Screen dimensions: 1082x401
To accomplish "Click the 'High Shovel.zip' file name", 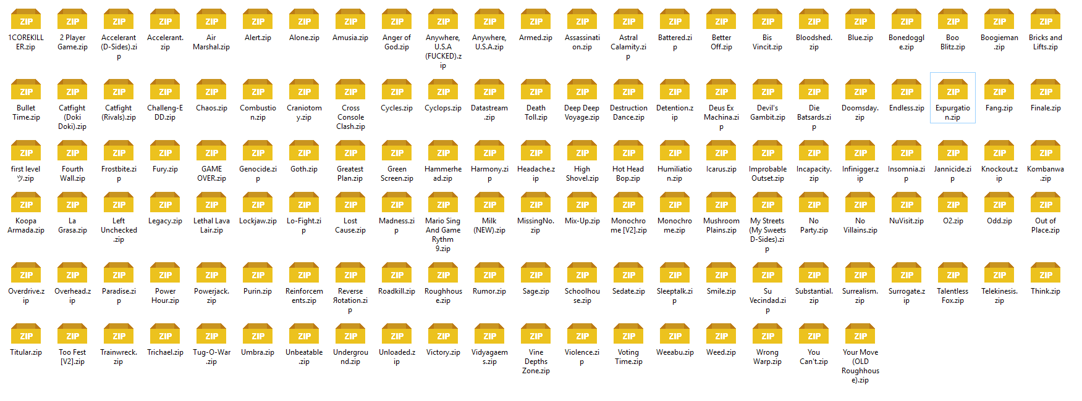I will click(x=582, y=173).
